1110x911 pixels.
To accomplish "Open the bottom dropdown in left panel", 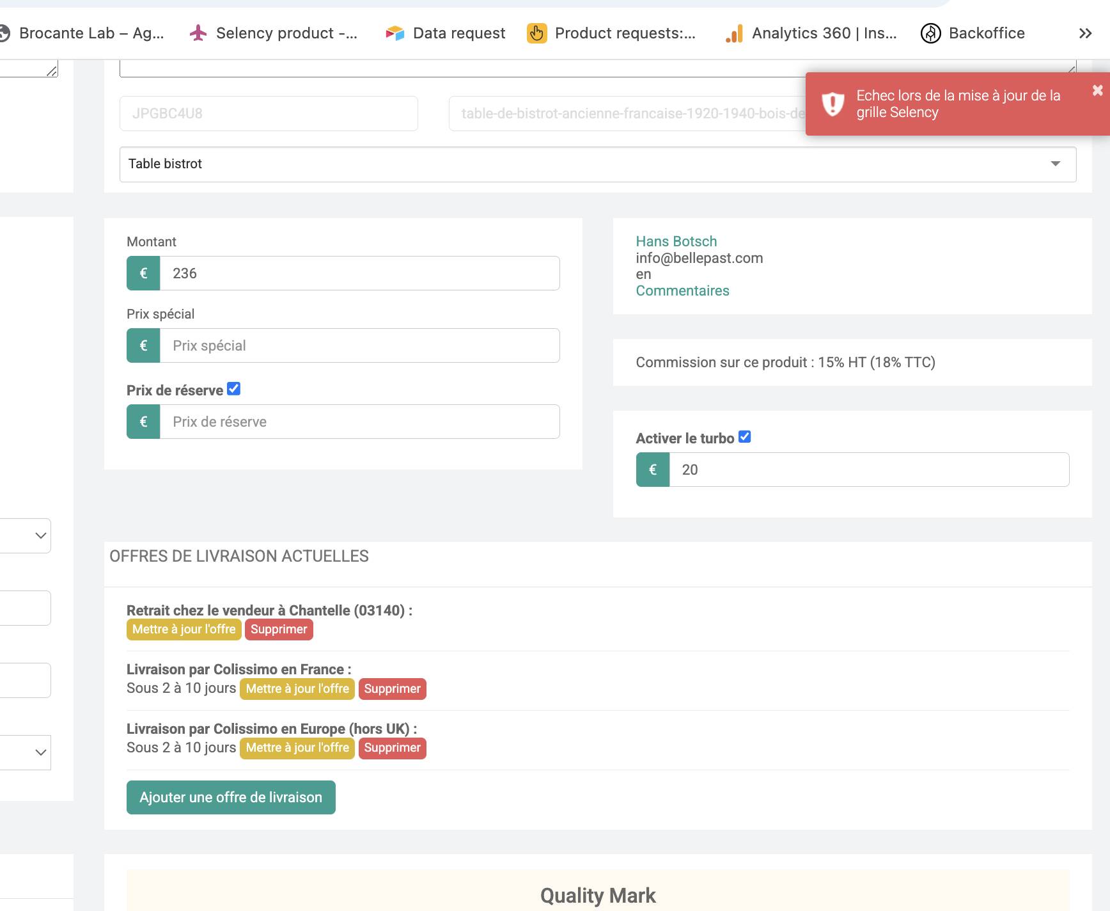I will pos(40,752).
